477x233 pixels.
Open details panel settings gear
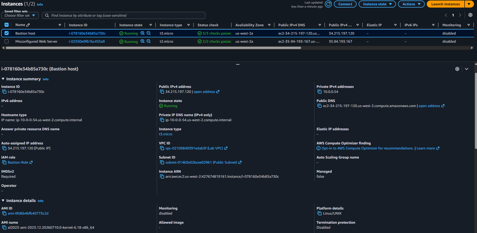pos(457,69)
